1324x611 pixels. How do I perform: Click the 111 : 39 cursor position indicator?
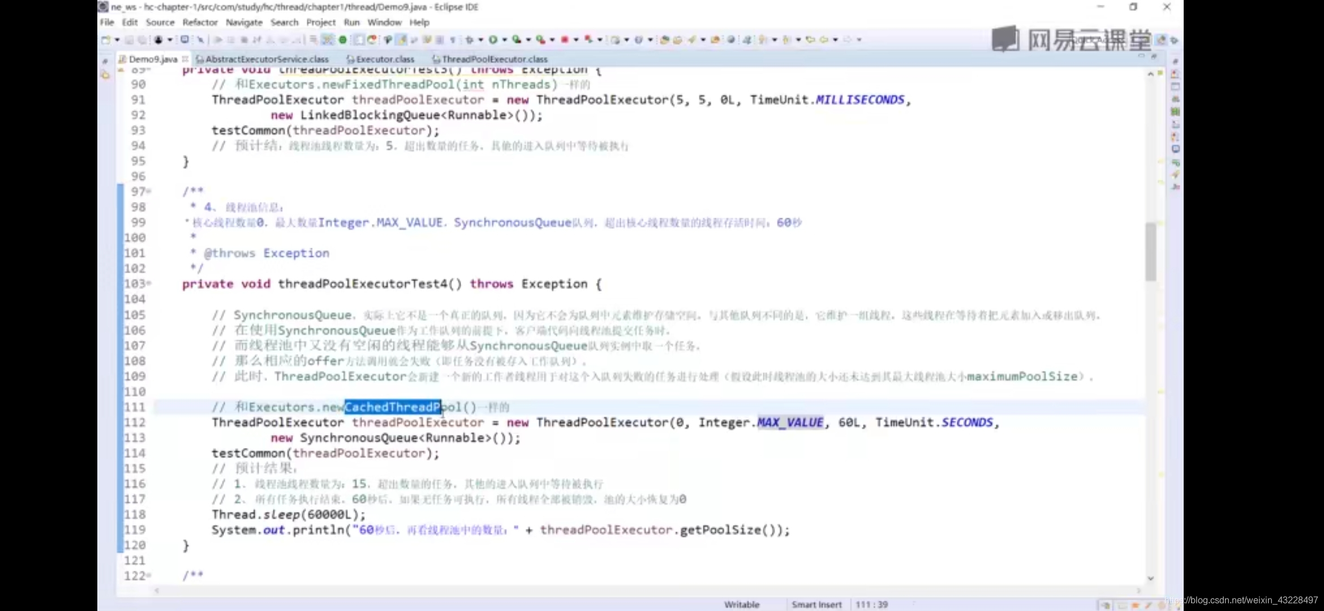pos(871,604)
